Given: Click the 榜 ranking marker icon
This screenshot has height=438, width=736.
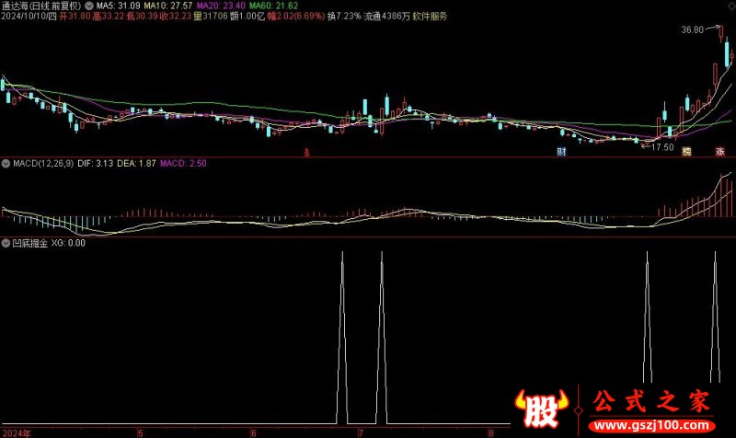Looking at the screenshot, I should 686,152.
